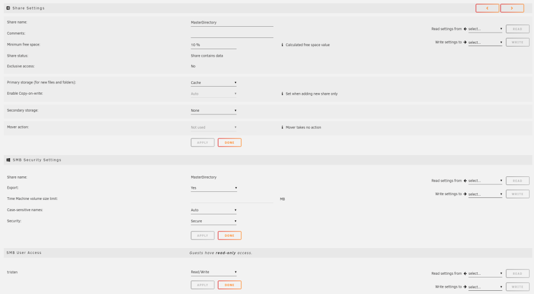Open tristen's access dropdown set to Read/Write
This screenshot has height=294, width=534.
pos(214,272)
